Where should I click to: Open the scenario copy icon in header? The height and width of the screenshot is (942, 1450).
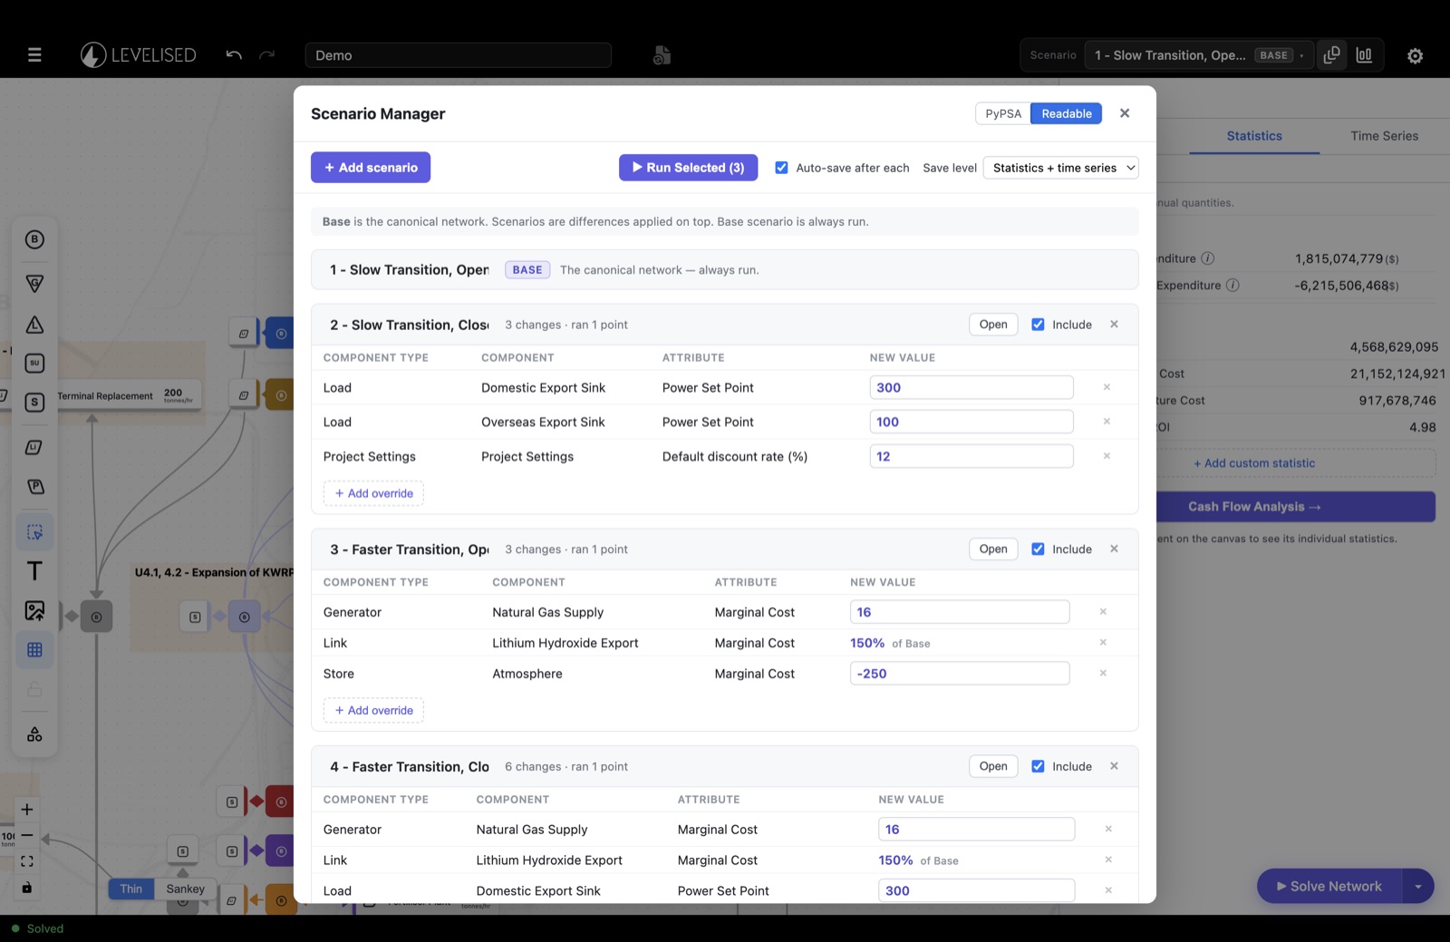(x=1331, y=55)
